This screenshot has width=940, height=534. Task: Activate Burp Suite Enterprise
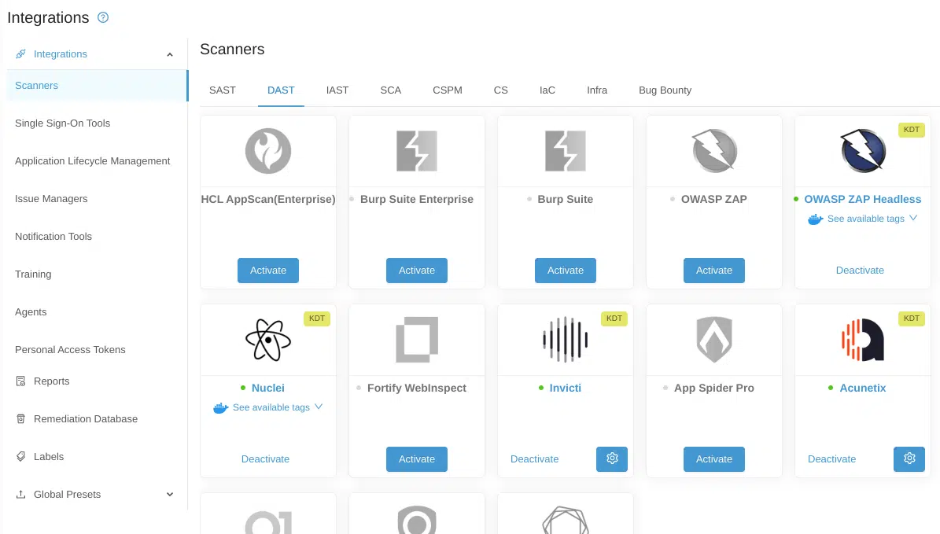(417, 271)
